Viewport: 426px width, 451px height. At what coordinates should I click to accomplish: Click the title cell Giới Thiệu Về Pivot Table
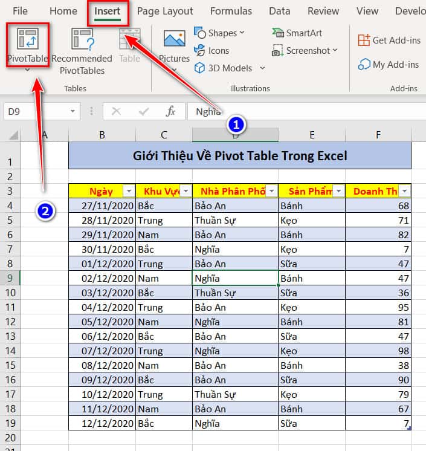coord(240,155)
